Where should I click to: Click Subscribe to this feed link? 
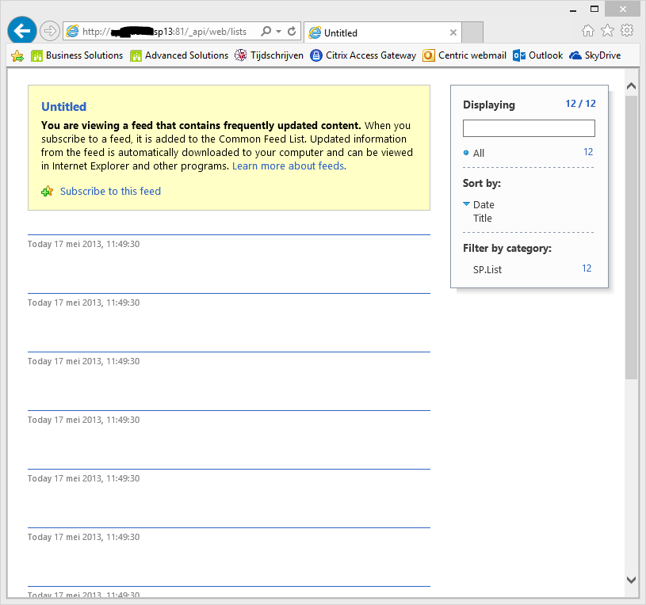coord(110,192)
